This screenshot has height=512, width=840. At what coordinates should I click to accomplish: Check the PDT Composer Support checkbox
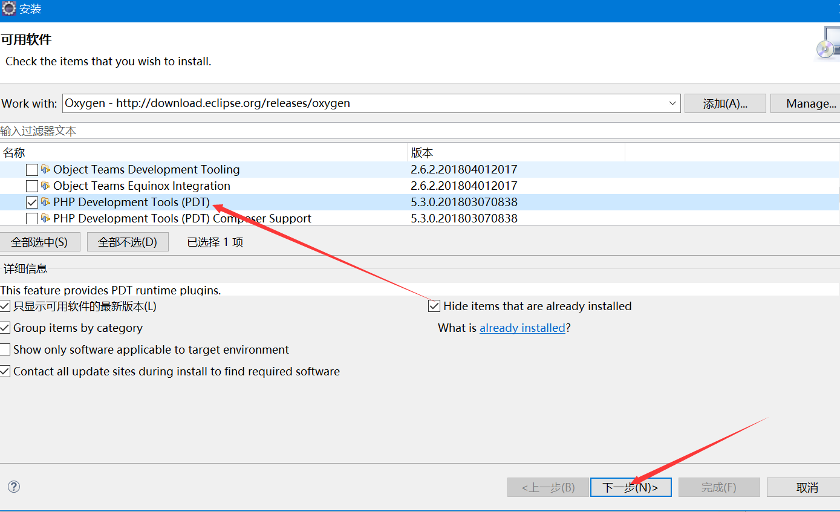pyautogui.click(x=32, y=219)
